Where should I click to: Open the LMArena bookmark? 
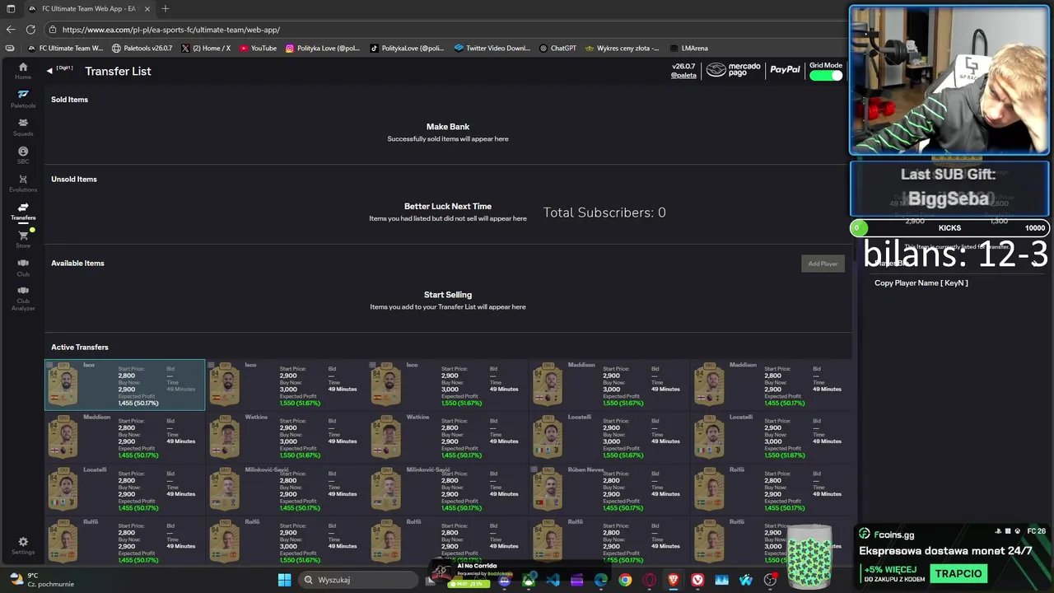(688, 48)
